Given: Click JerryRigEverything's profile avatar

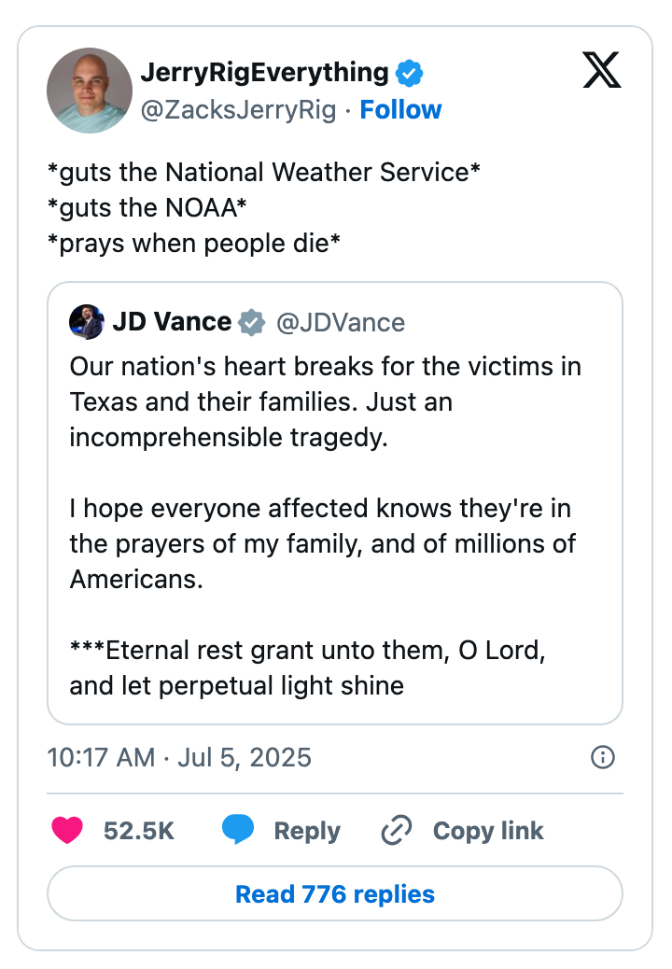Looking at the screenshot, I should 90,90.
